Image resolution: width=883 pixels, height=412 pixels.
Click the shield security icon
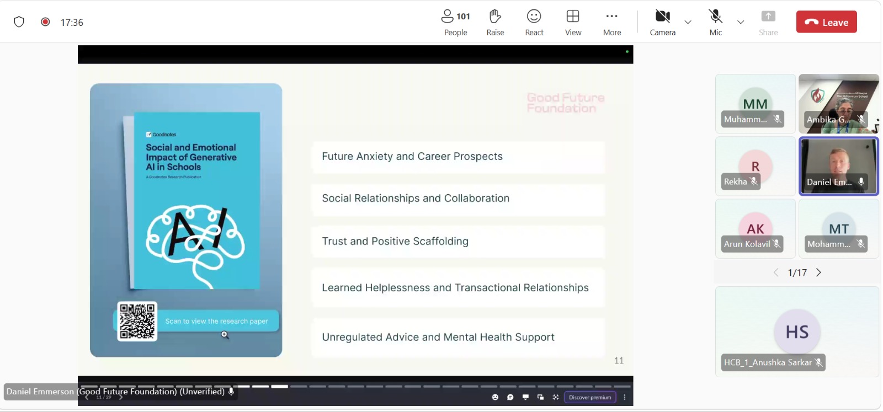pos(19,22)
